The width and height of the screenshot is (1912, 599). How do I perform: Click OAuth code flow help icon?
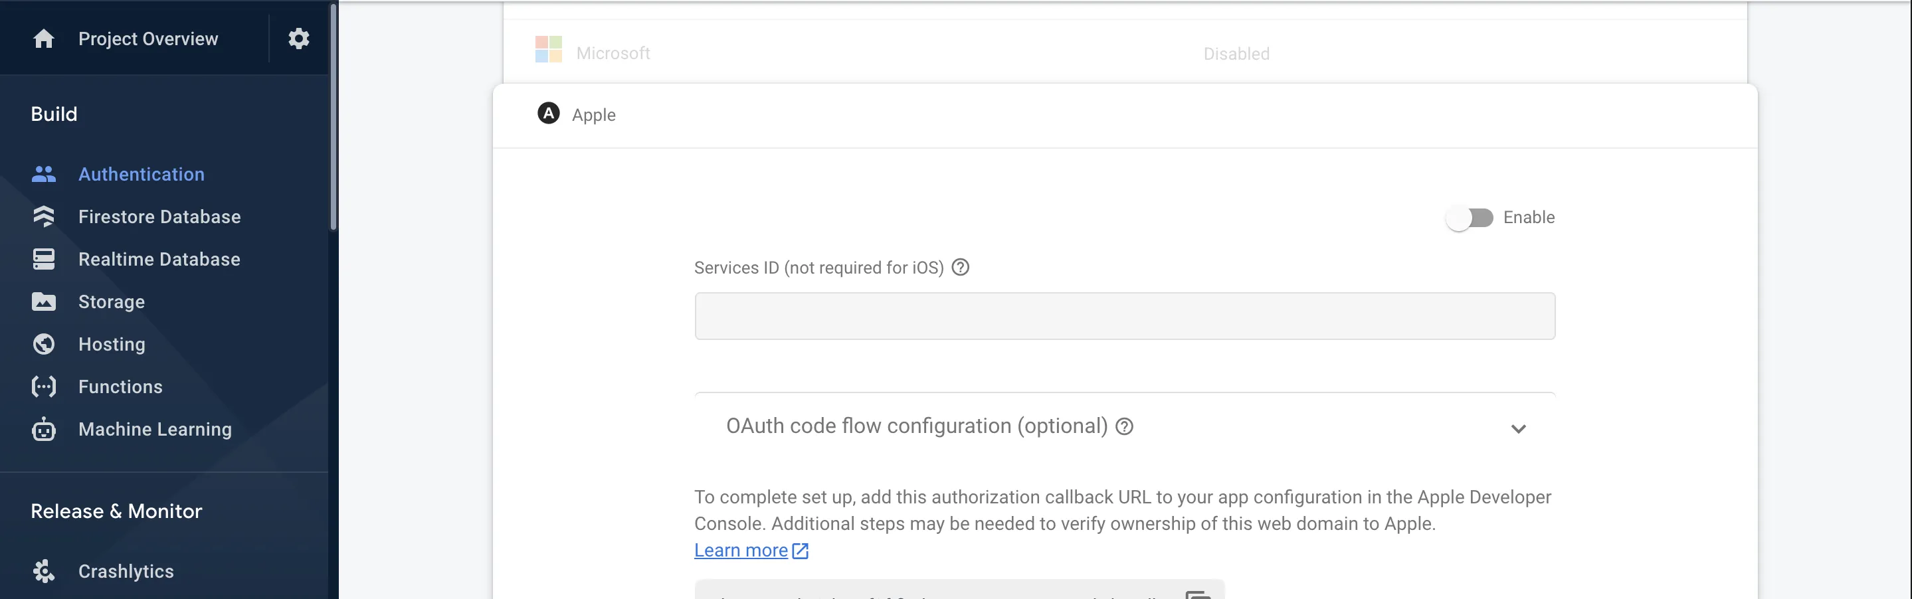tap(1125, 427)
